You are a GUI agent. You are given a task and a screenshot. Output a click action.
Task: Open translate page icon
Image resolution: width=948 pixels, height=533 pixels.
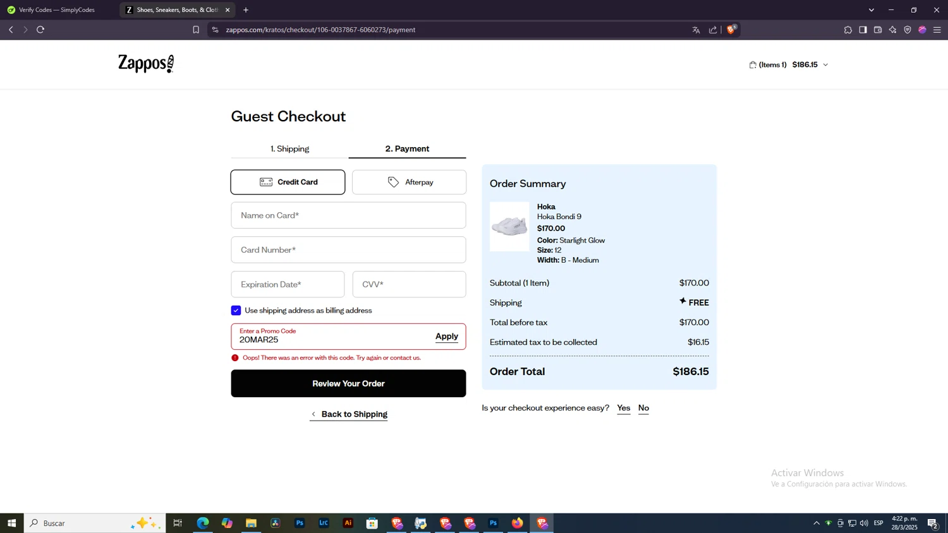pos(696,30)
